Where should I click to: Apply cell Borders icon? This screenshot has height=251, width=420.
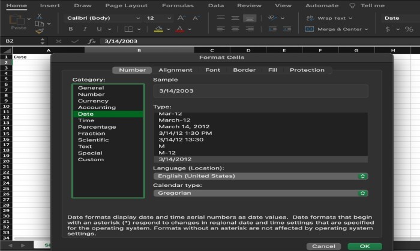[129, 29]
